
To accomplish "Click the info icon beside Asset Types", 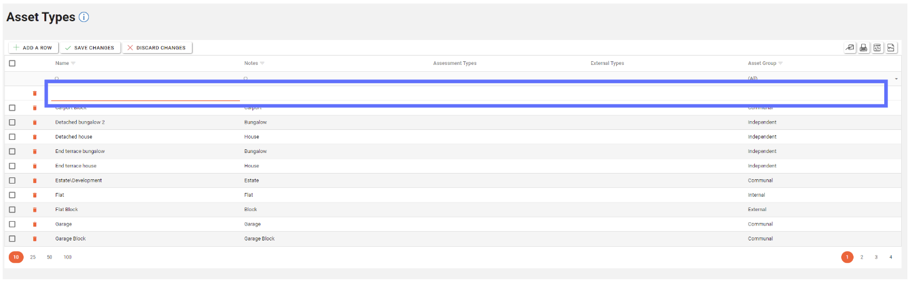I will [84, 17].
